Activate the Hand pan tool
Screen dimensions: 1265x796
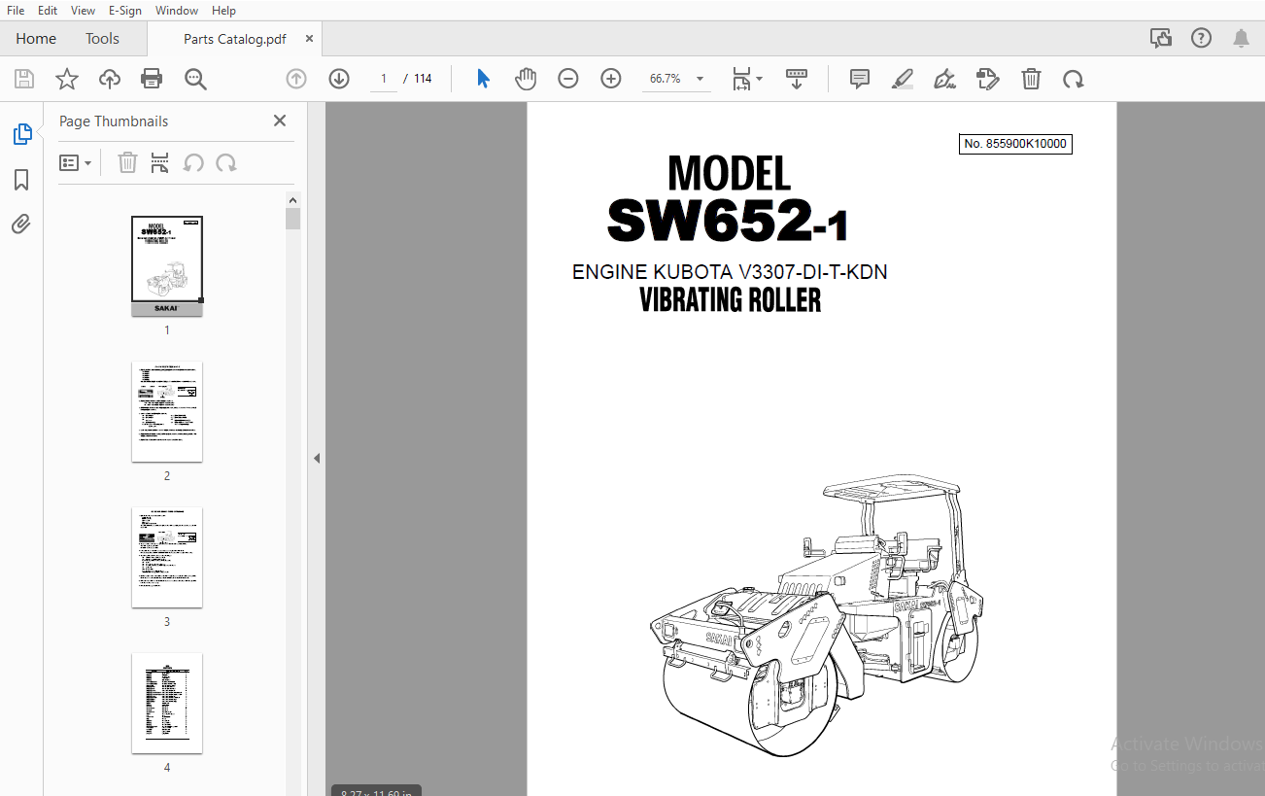[x=526, y=79]
